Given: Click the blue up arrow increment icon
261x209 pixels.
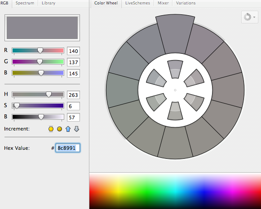Looking at the screenshot, I should tap(68, 129).
